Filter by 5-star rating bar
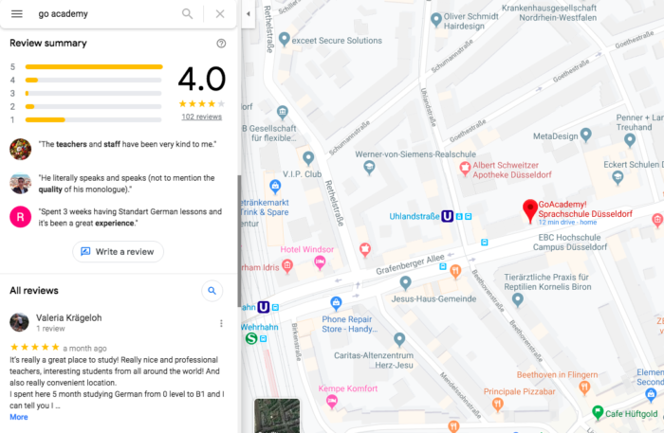 click(x=94, y=67)
